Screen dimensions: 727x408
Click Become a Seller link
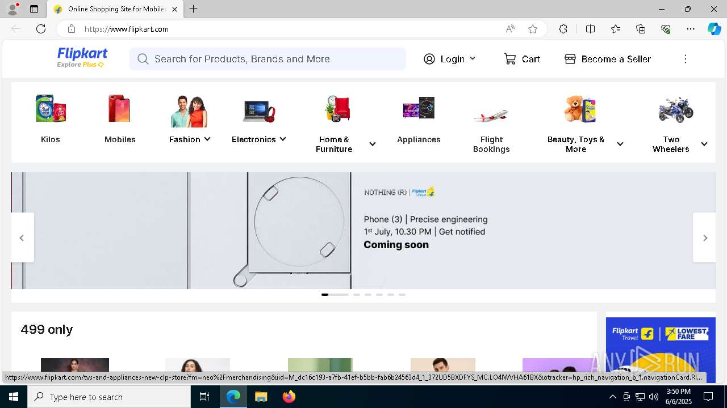[x=608, y=59]
